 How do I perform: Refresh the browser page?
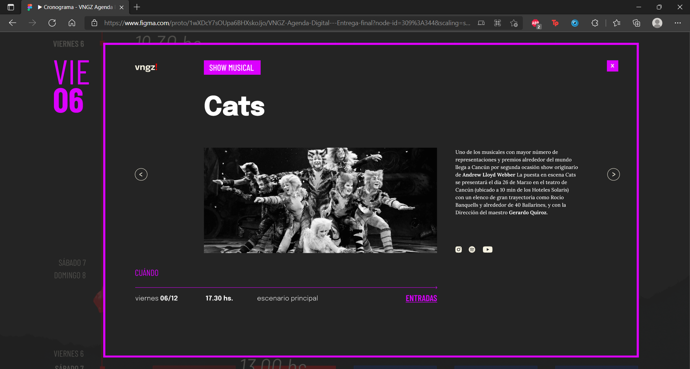pyautogui.click(x=52, y=23)
